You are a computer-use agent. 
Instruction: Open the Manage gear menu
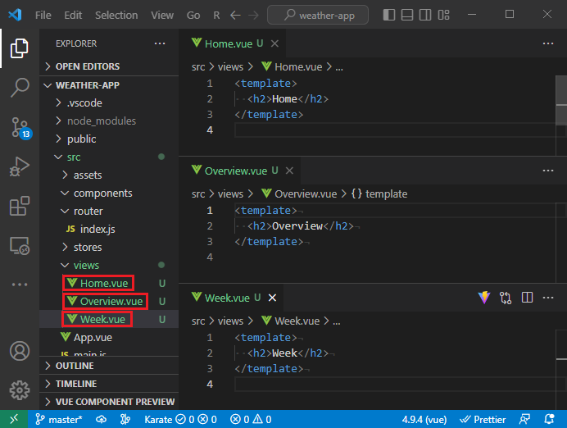coord(19,390)
